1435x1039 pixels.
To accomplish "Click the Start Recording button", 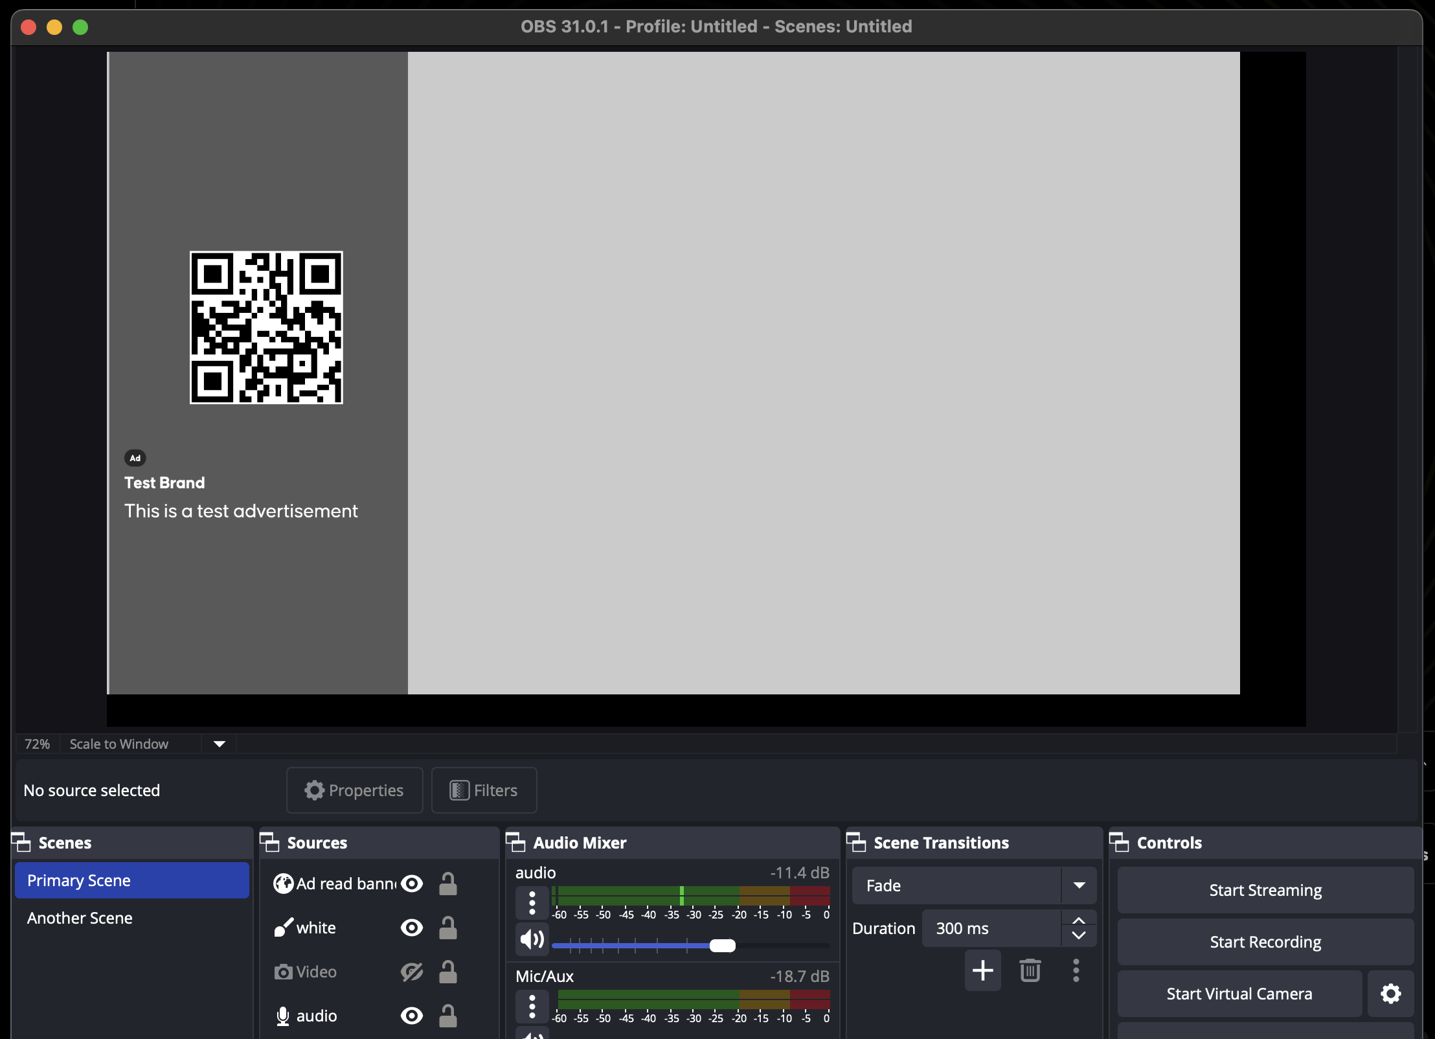I will tap(1265, 942).
